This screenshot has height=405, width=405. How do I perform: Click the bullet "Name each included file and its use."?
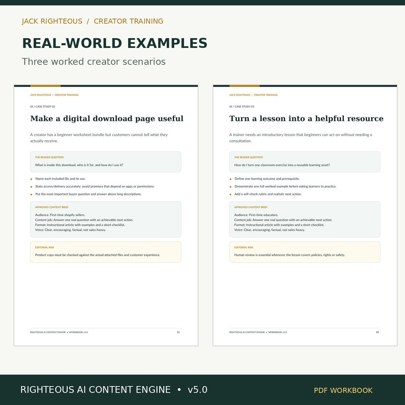(x=60, y=179)
